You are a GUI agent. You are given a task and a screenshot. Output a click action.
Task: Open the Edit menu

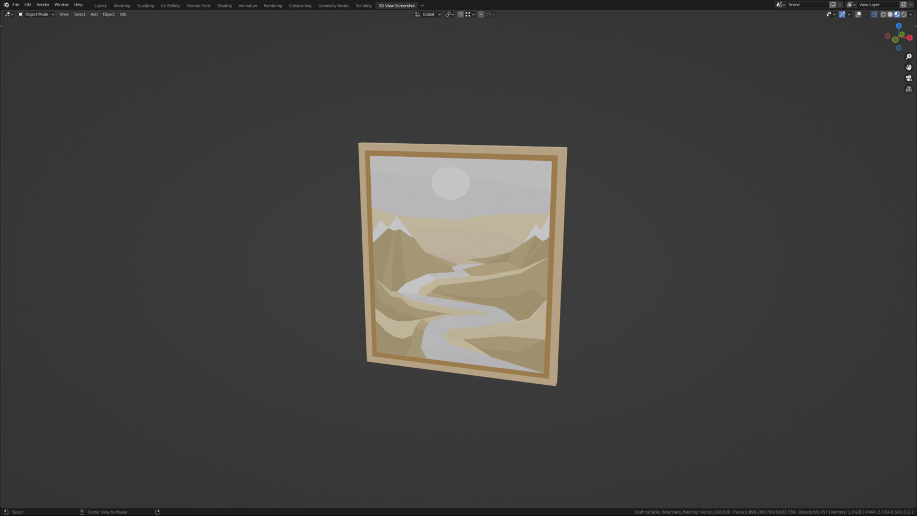[x=28, y=5]
